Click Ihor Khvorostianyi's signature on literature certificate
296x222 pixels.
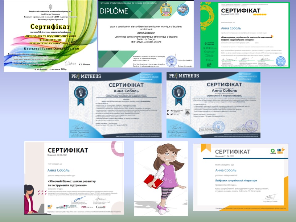tap(271, 197)
